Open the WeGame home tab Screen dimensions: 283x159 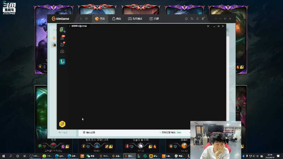click(x=100, y=19)
